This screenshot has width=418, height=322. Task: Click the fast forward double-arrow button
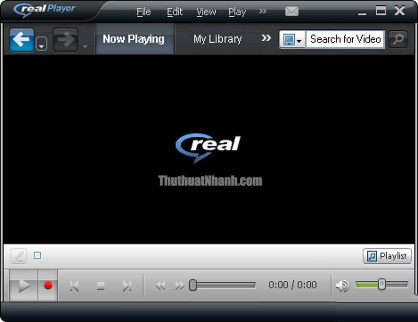click(x=180, y=286)
